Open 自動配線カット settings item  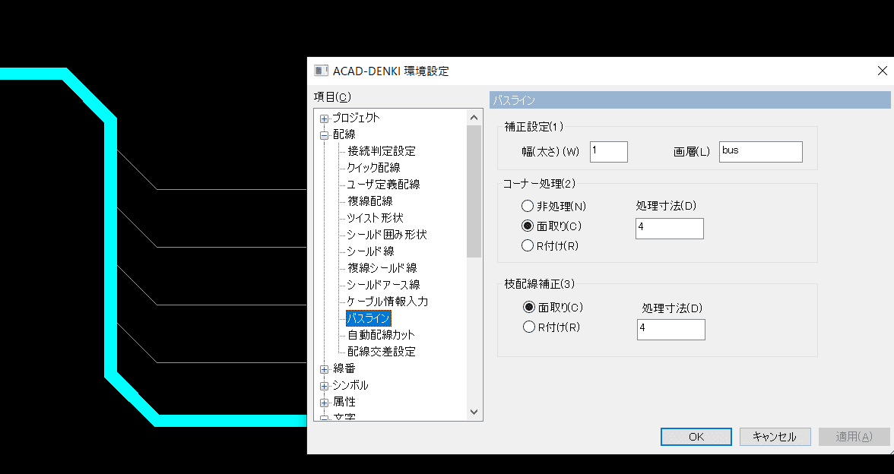click(381, 334)
